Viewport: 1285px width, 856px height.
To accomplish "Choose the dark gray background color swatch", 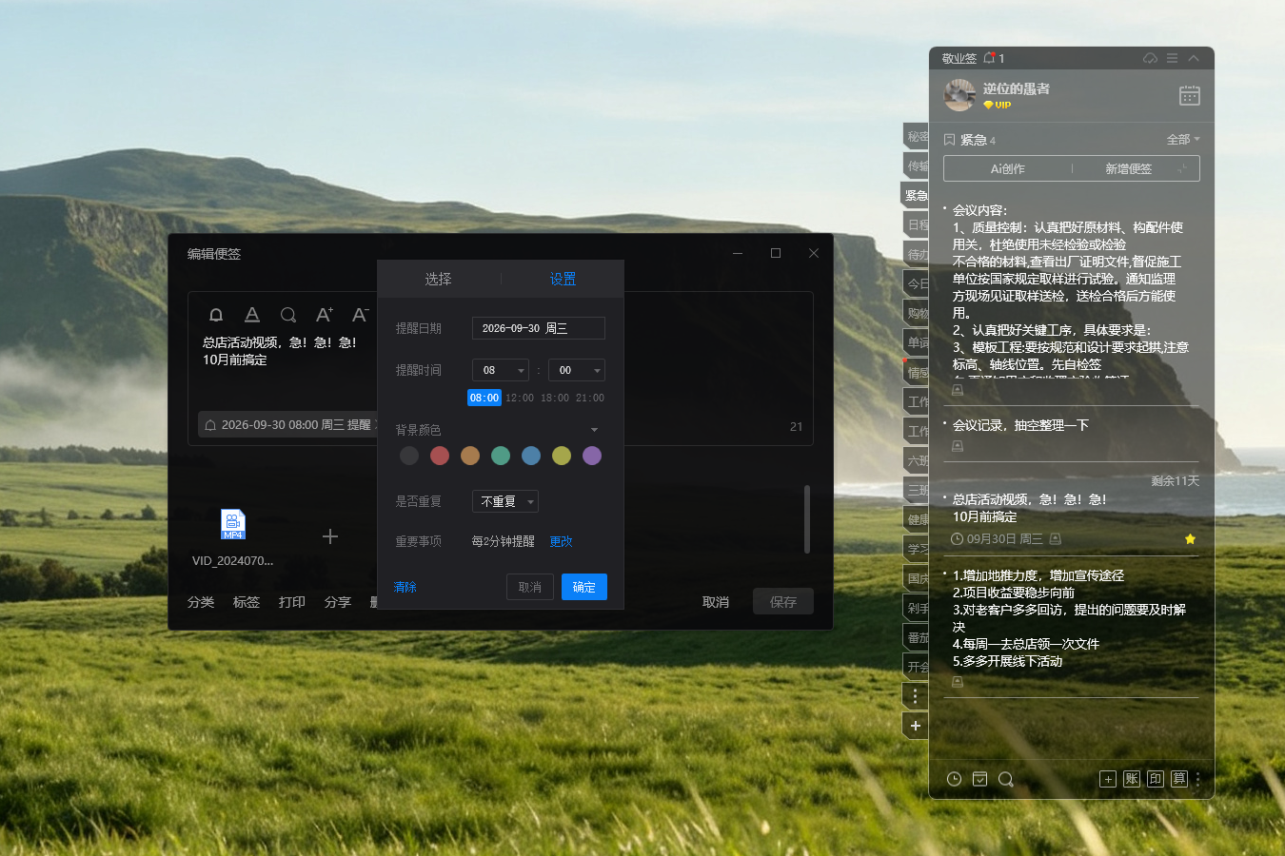I will click(409, 456).
